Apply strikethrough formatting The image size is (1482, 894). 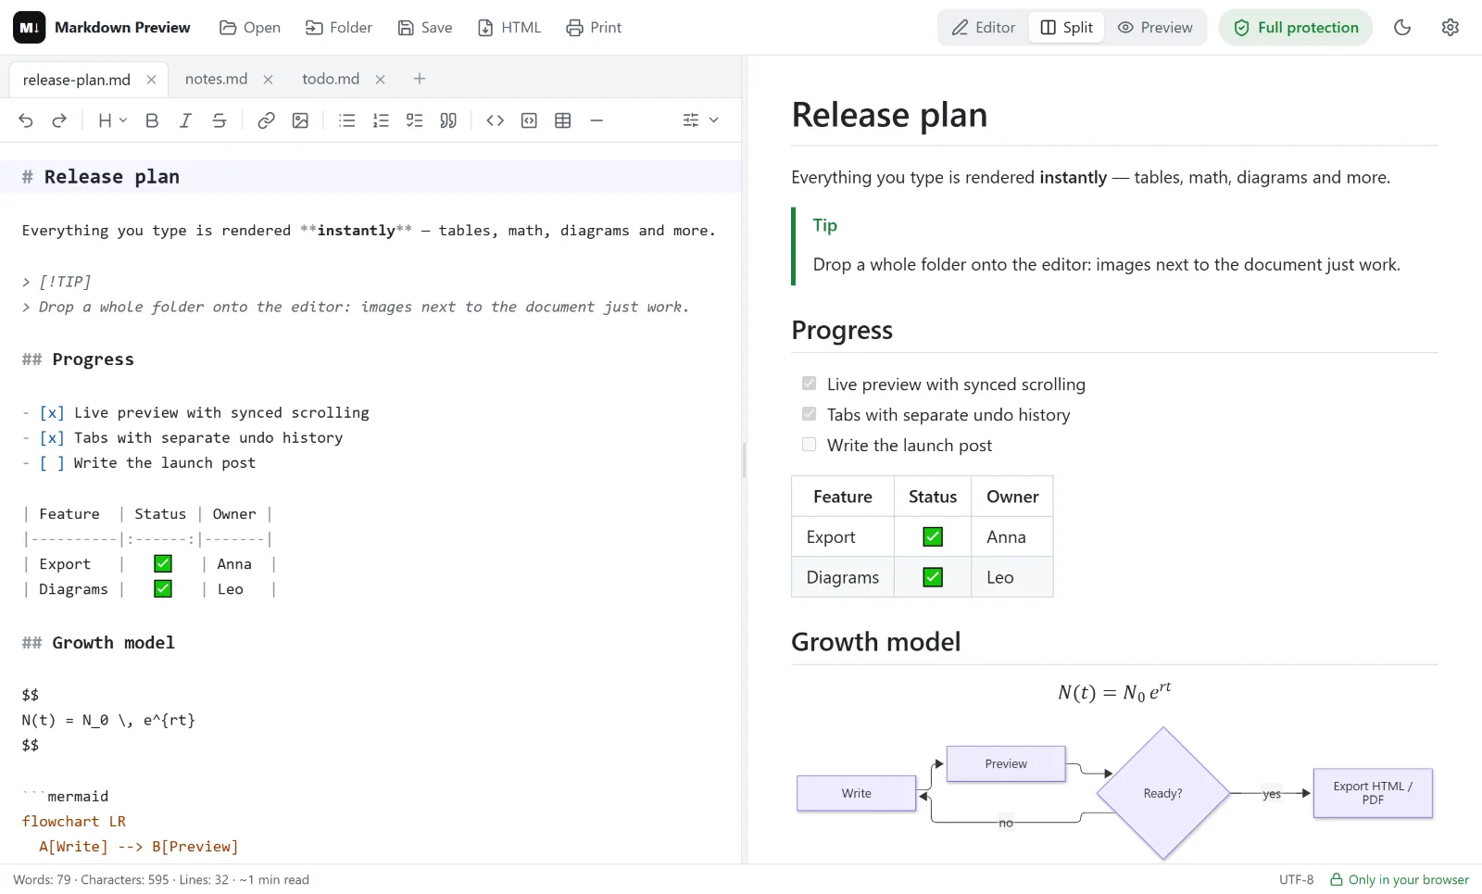pyautogui.click(x=220, y=120)
